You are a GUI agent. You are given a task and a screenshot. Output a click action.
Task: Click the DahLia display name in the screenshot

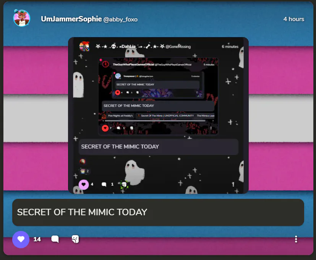(130, 47)
